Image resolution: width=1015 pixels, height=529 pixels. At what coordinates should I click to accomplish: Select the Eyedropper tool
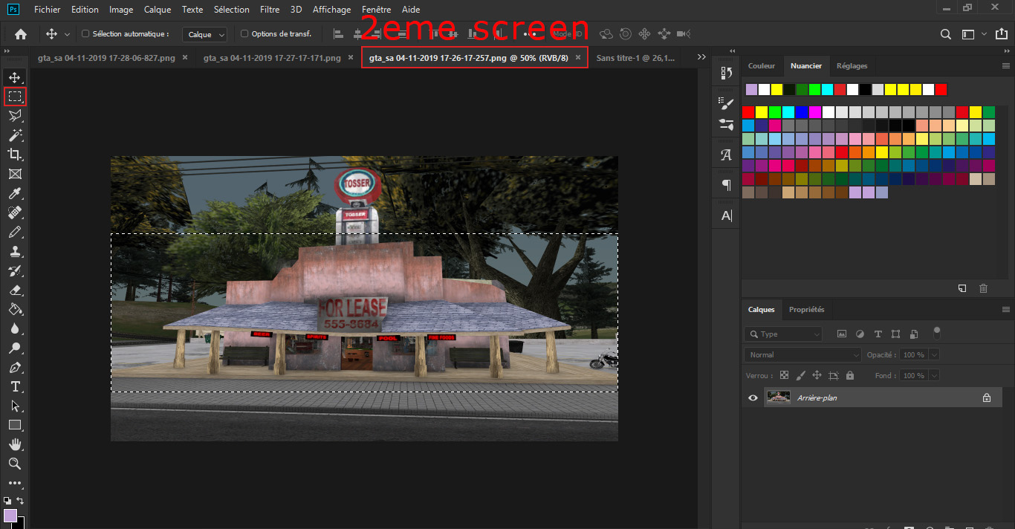click(x=15, y=193)
